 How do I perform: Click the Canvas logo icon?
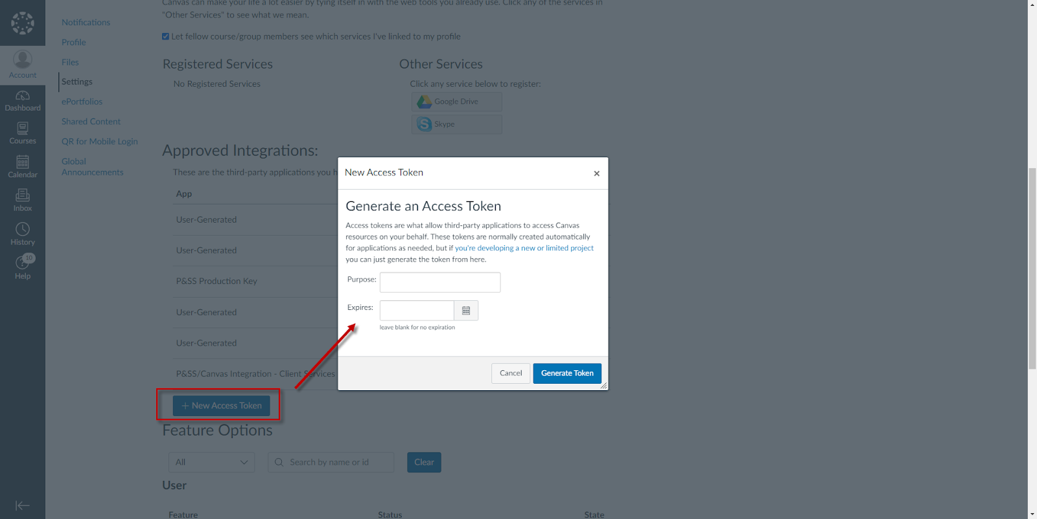click(23, 23)
